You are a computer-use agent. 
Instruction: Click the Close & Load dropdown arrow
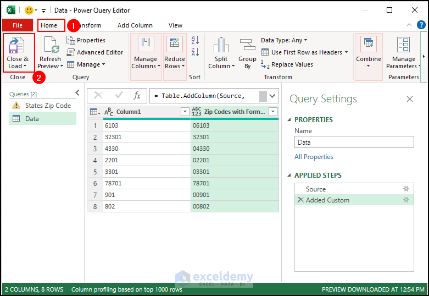pyautogui.click(x=25, y=66)
